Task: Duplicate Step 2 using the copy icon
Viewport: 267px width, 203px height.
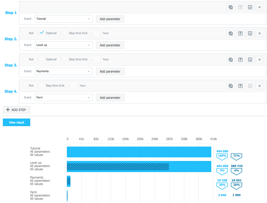Action: click(230, 33)
